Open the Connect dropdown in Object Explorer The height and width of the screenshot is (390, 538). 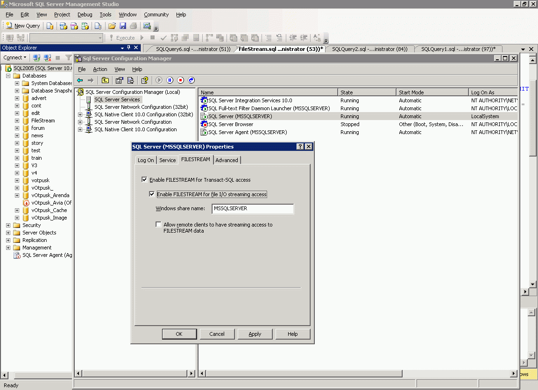[15, 57]
